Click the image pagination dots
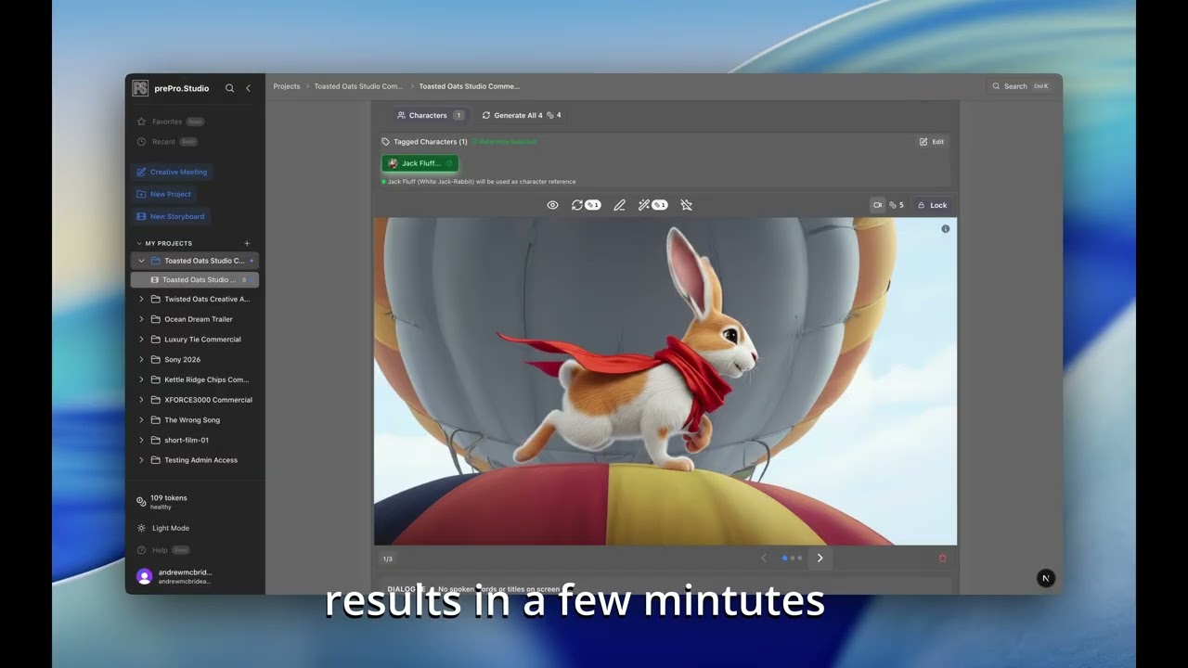 (792, 559)
